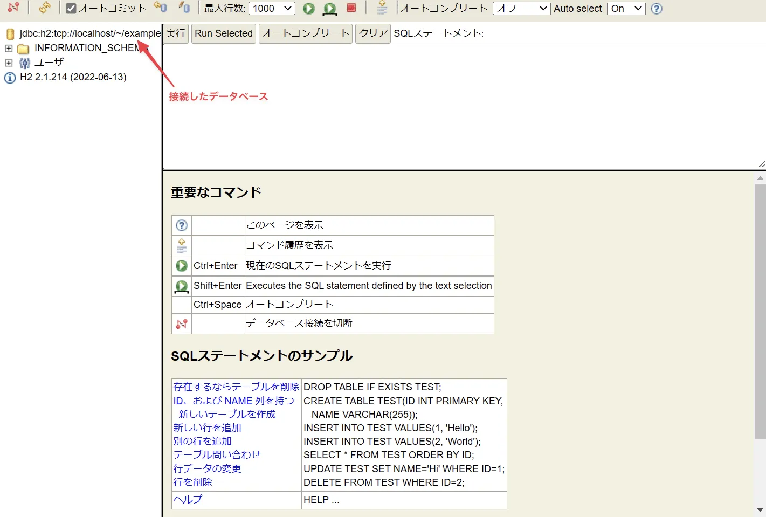Click the run selected statement toolbar icon
Viewport: 766px width, 517px height.
[330, 9]
